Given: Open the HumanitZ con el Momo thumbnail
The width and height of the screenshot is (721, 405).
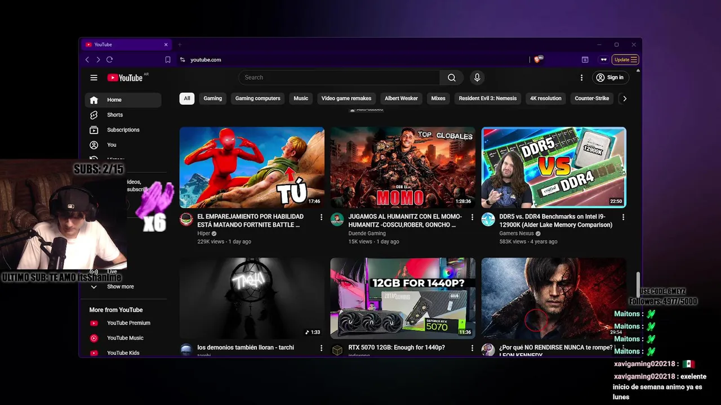Looking at the screenshot, I should (x=403, y=168).
